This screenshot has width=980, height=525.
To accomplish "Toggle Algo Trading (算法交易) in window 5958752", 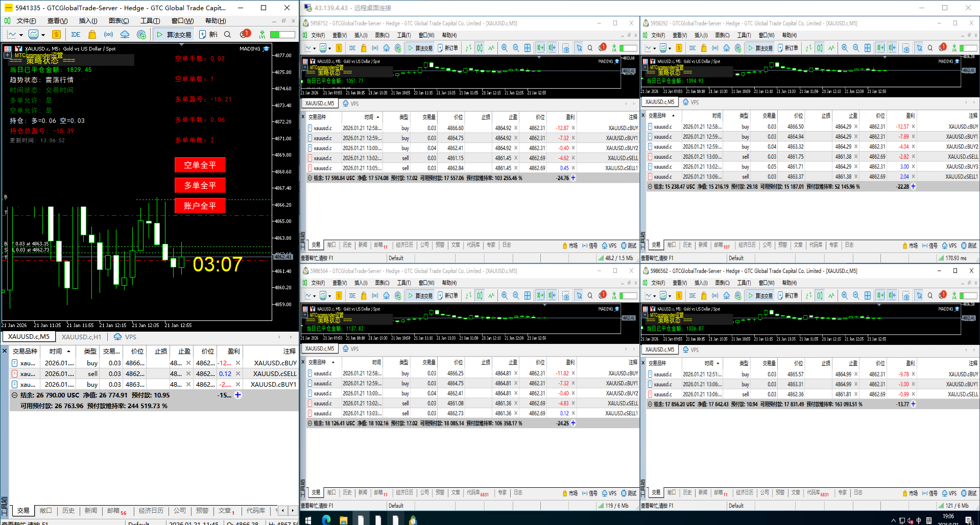I will (x=420, y=48).
